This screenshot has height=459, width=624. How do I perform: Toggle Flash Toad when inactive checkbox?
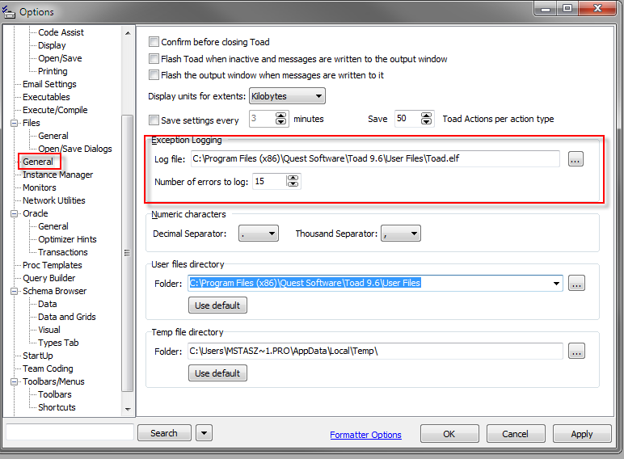154,59
